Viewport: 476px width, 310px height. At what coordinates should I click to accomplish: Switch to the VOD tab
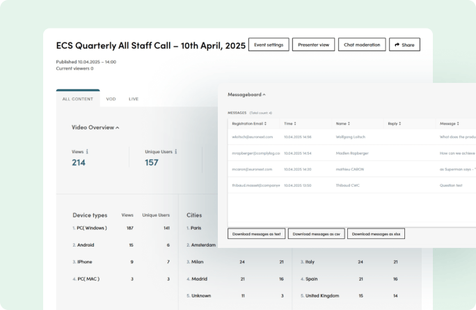pyautogui.click(x=111, y=99)
